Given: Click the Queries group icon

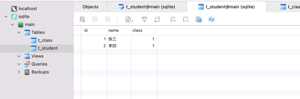Looking at the screenshot, I should tap(27, 64).
